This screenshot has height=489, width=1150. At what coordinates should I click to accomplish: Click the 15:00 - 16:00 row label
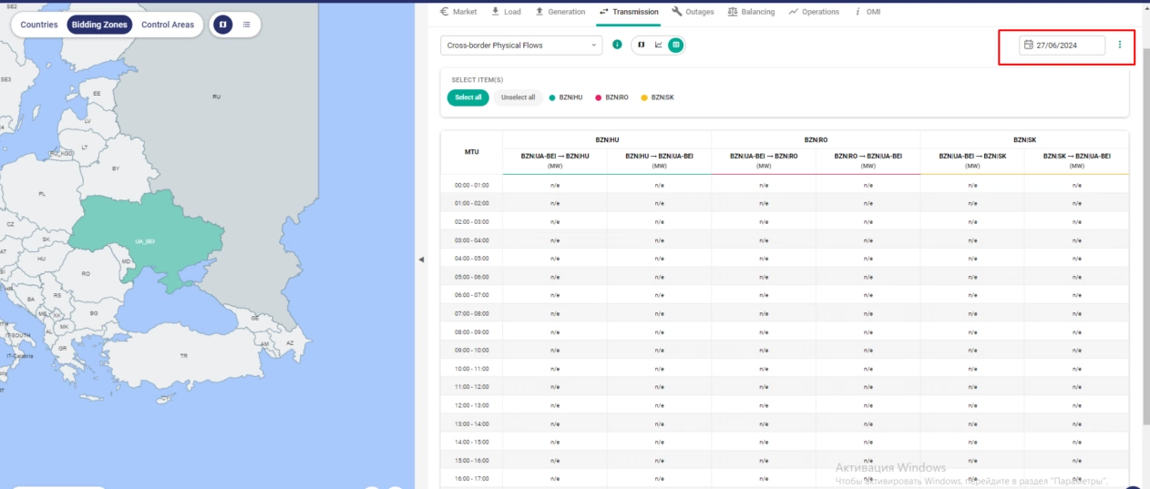[x=471, y=460]
